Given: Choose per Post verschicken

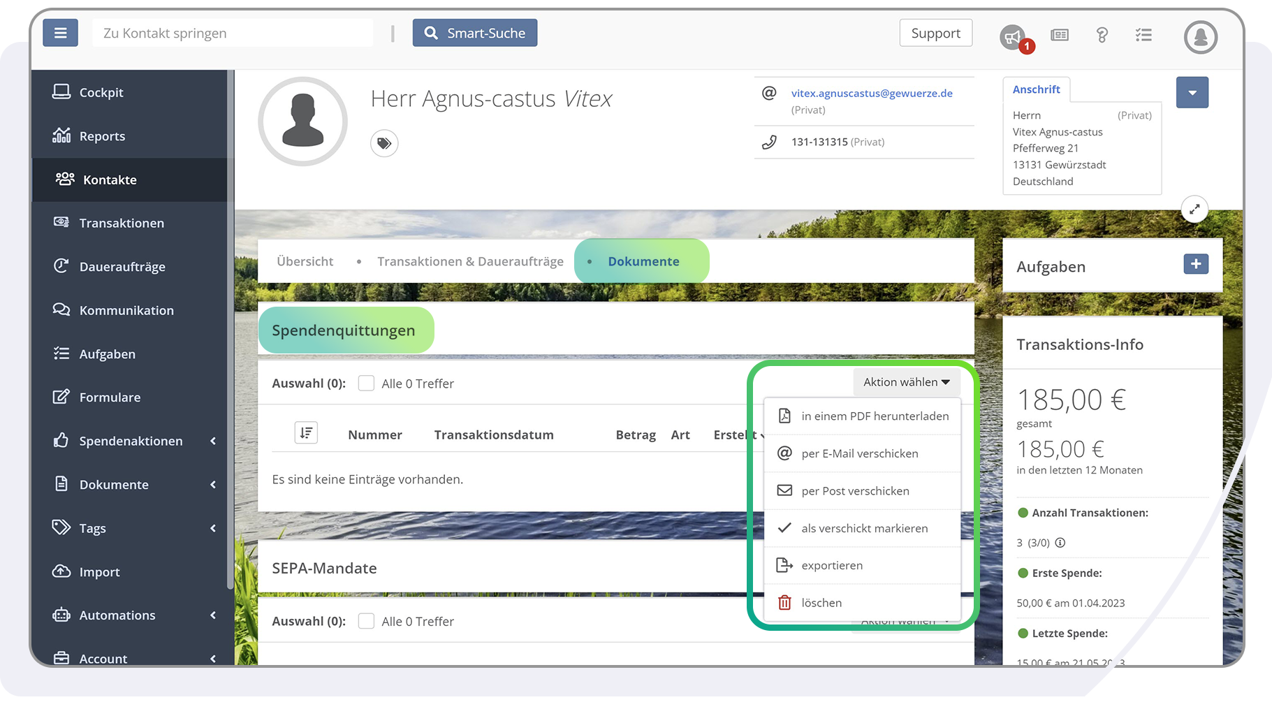Looking at the screenshot, I should click(863, 491).
